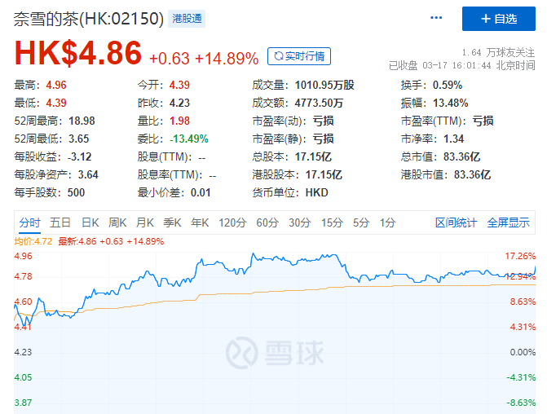
Task: Select the 1分 interval tab
Action: [387, 222]
